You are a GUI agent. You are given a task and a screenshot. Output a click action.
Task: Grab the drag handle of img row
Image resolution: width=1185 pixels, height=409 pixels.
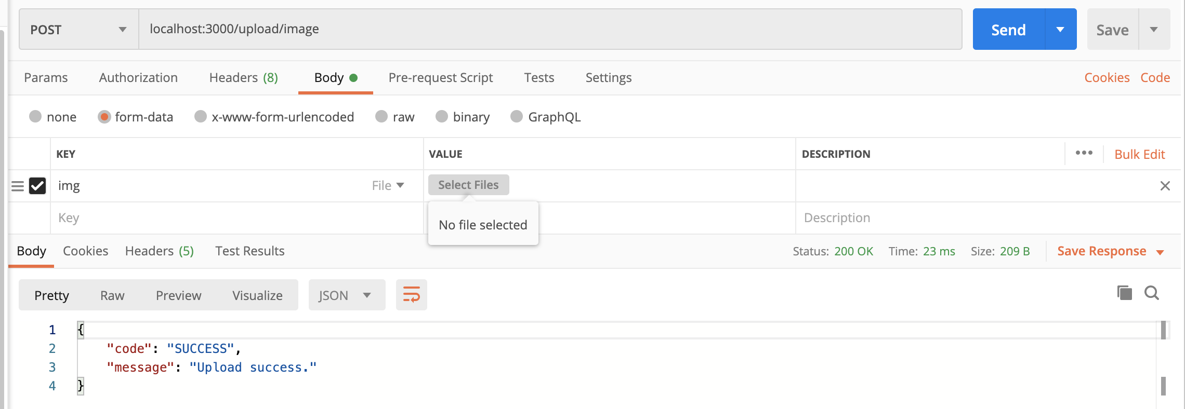(18, 186)
